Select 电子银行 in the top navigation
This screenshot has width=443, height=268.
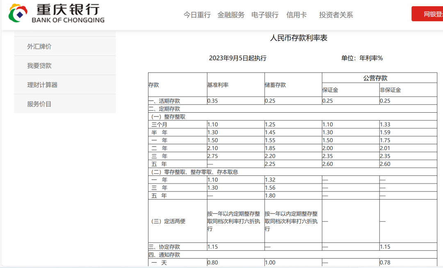pos(265,15)
